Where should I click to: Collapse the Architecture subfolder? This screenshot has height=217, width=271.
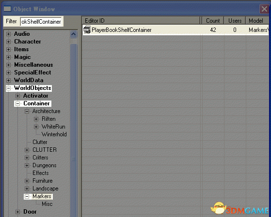coord(27,111)
